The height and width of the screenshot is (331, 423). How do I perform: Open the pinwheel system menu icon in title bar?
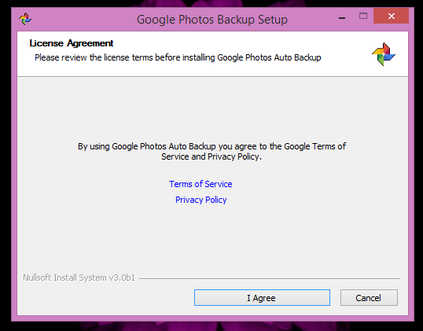(25, 19)
